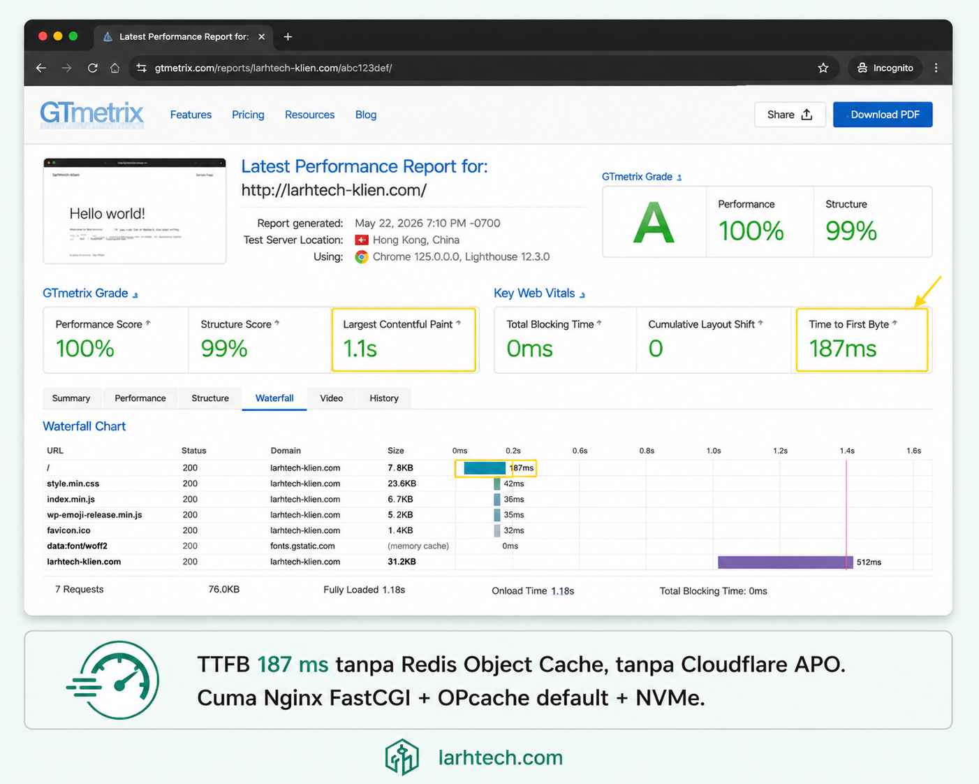The height and width of the screenshot is (784, 979).
Task: Click the style.min.css waterfall row URL
Action: (x=73, y=484)
